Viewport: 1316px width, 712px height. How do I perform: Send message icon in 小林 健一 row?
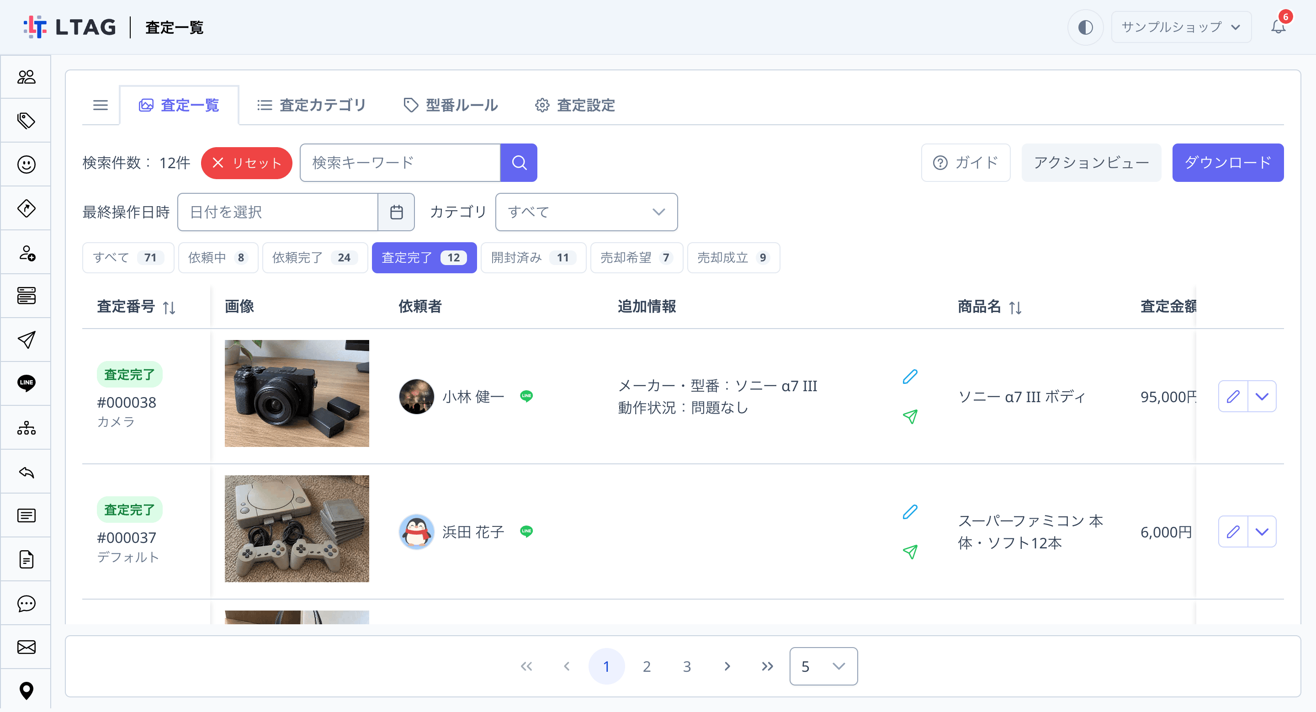pos(910,416)
